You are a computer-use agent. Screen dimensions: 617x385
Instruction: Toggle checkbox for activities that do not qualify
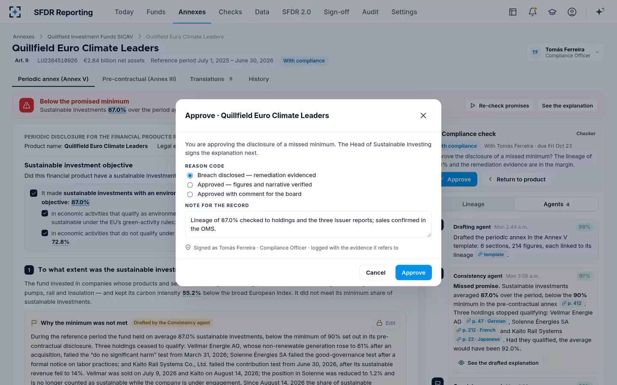[45, 233]
